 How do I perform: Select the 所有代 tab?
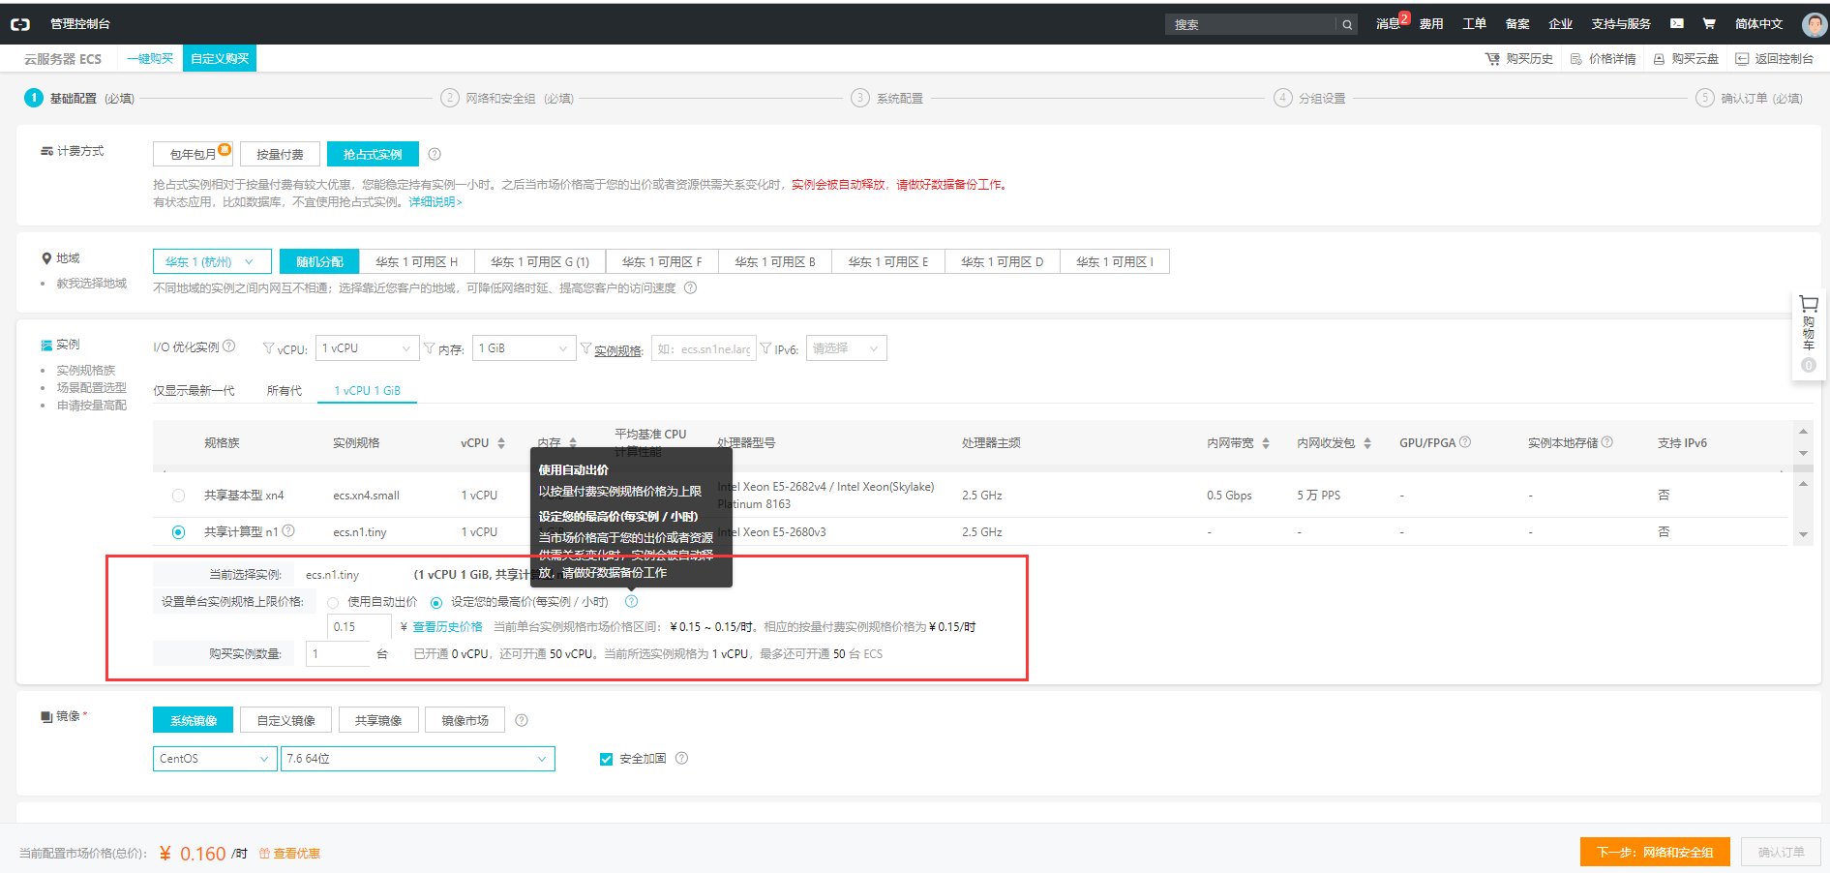click(x=285, y=391)
